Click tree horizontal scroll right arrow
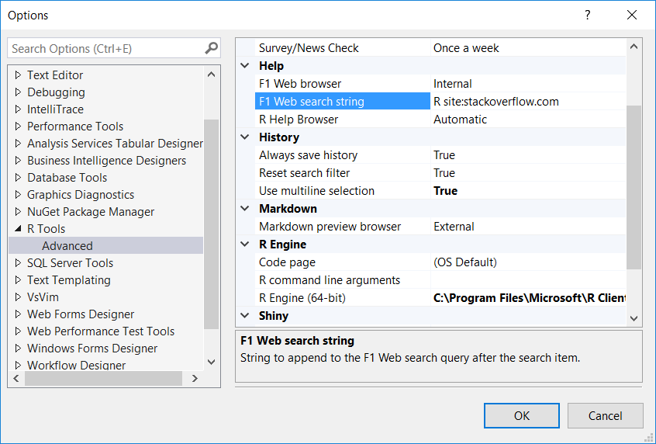This screenshot has height=444, width=656. [195, 378]
